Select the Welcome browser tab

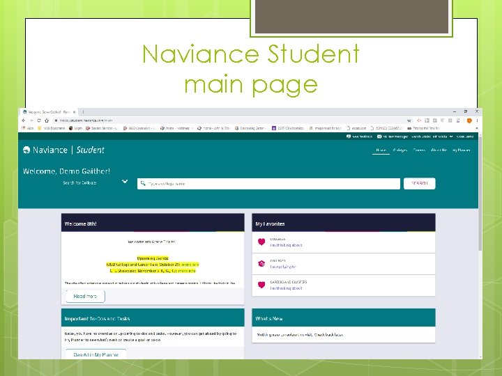click(x=48, y=112)
